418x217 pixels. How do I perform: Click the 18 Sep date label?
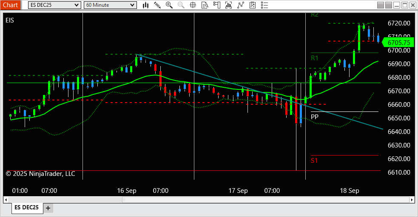pos(350,191)
